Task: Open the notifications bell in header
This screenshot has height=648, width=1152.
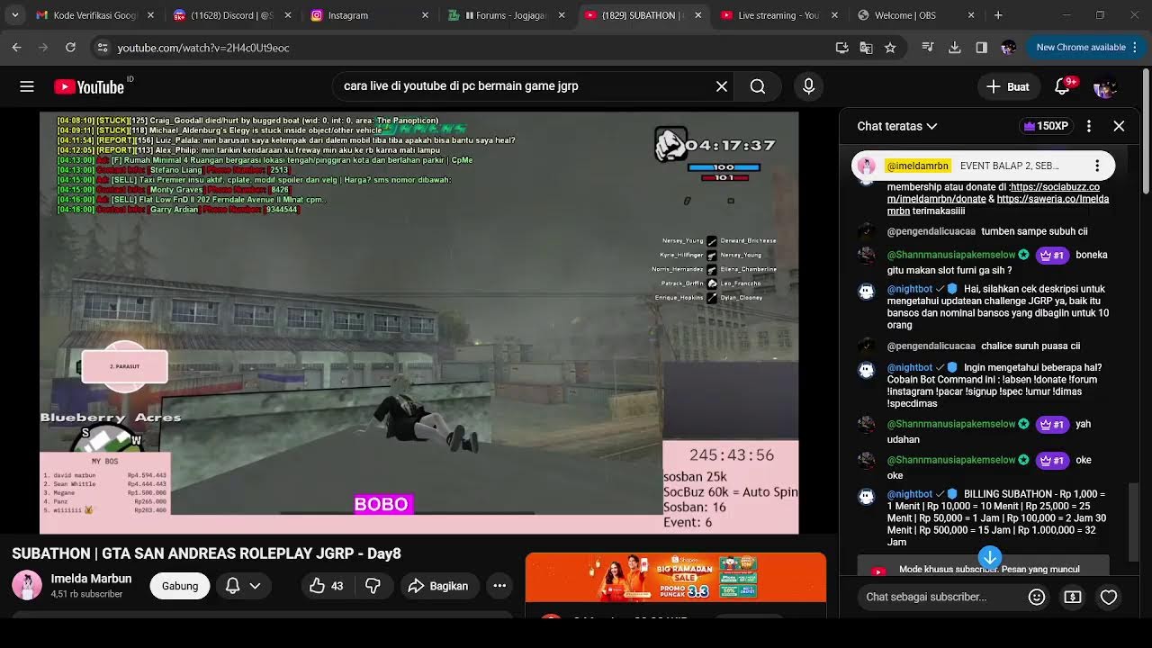Action: click(x=1063, y=86)
